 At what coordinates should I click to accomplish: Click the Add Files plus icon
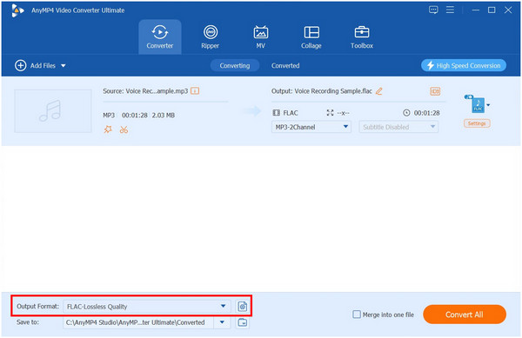pos(20,65)
